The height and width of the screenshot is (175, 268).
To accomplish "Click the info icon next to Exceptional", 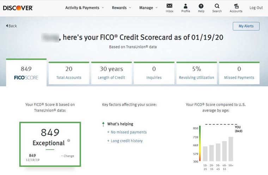I will coord(69,140).
